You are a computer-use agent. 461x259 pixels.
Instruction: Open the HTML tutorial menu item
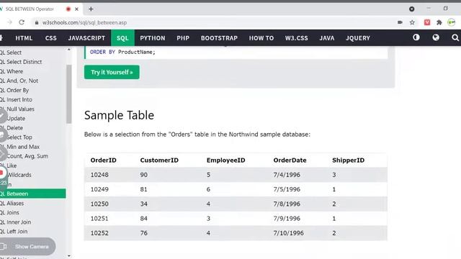24,38
